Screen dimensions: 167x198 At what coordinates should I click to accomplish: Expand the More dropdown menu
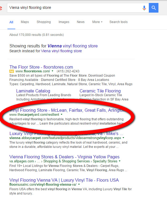pyautogui.click(x=97, y=22)
